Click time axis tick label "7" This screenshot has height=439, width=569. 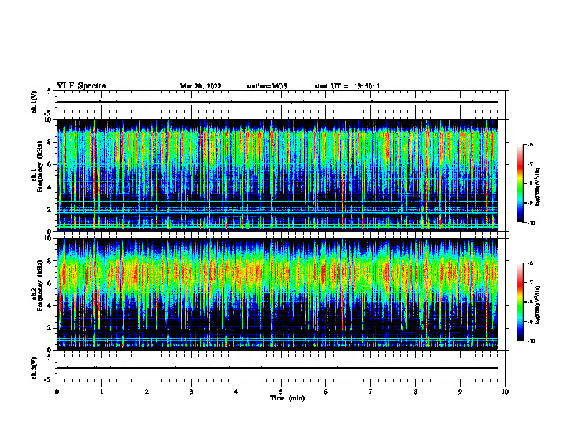point(371,392)
